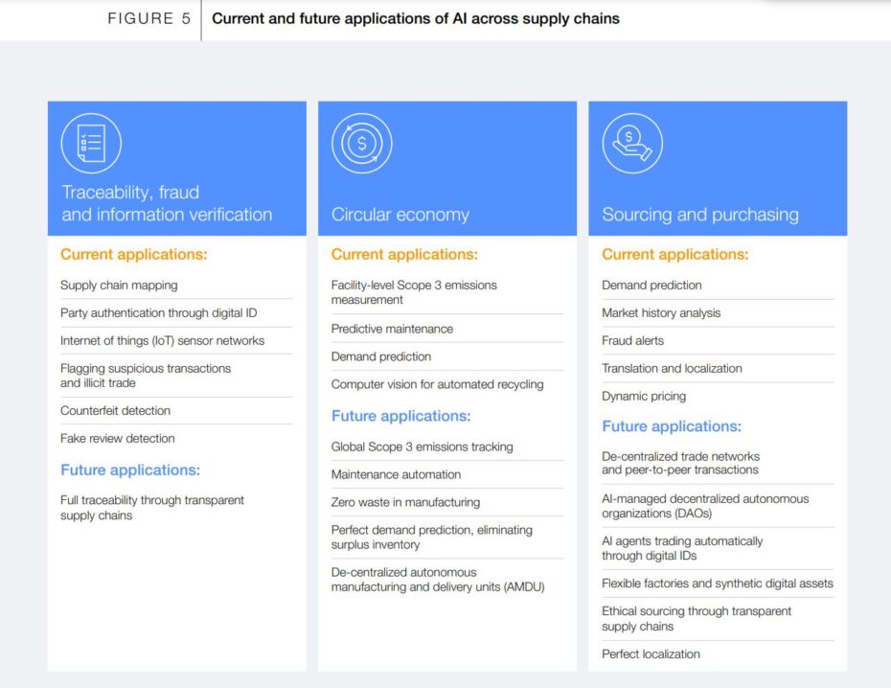Screen dimensions: 891x688
Task: Click the circular dollar recycling icon
Action: click(x=362, y=144)
